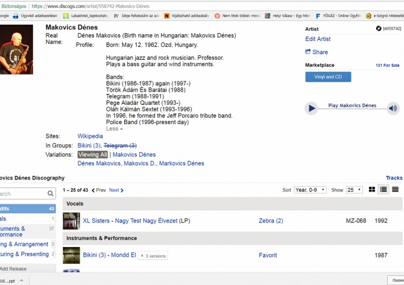Open the artist photo with saxophone
Screen dimensions: 404x285
click(x=16, y=49)
